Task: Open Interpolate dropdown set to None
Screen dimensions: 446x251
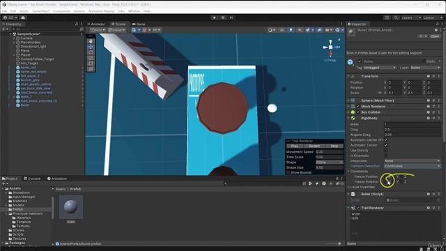Action: 412,161
